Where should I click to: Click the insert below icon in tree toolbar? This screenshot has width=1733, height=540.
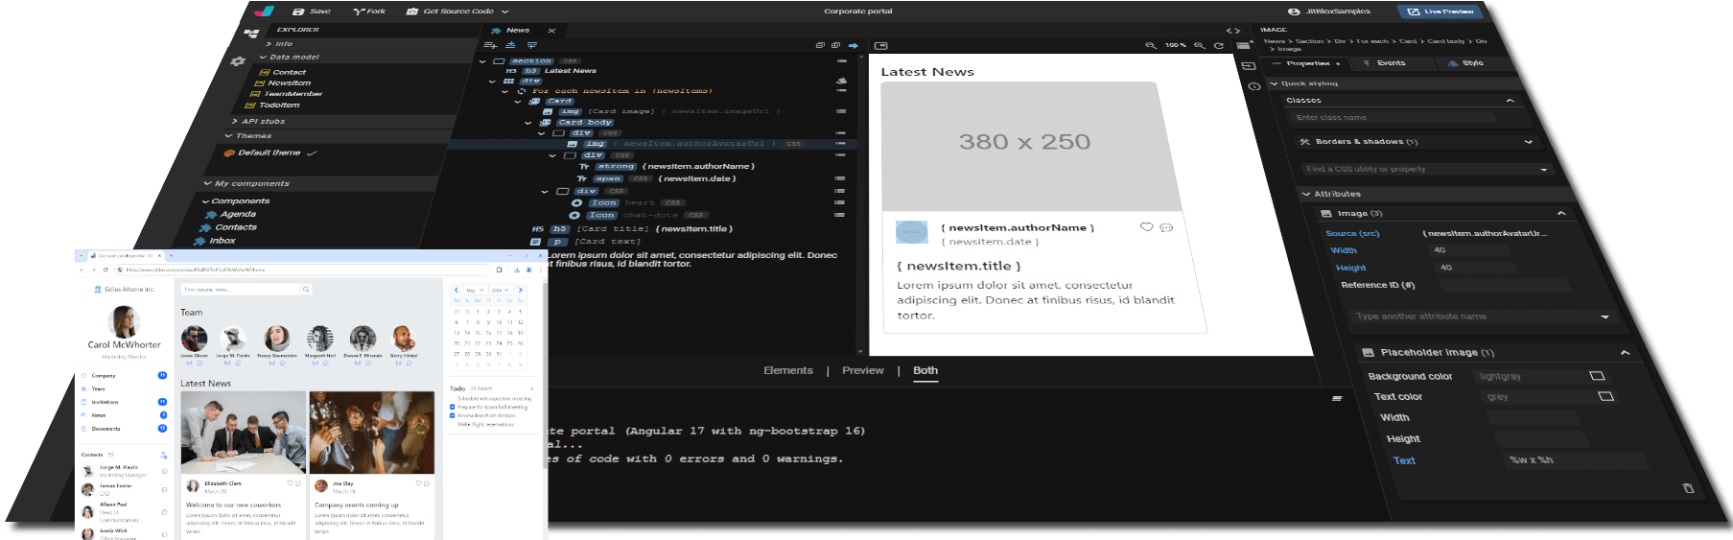click(531, 45)
